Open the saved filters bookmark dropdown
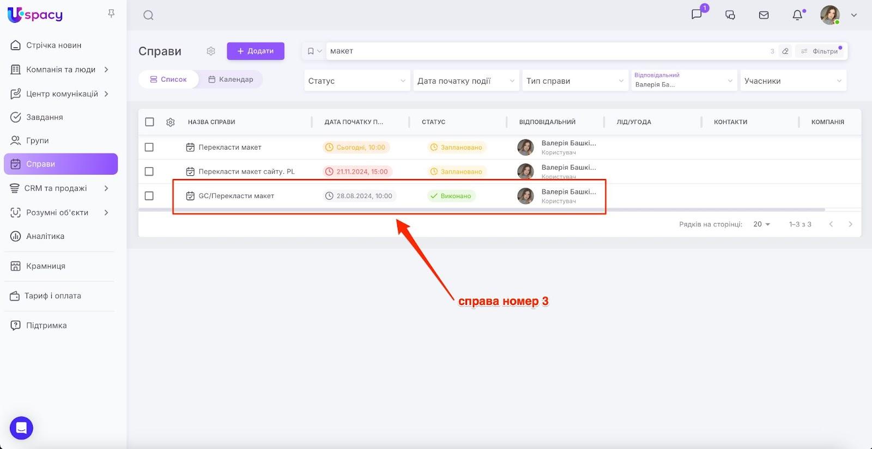 click(314, 51)
